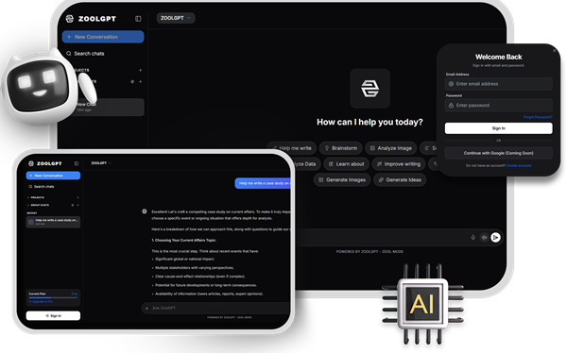Click the assistant avatar icon beside the reply

pos(145,211)
